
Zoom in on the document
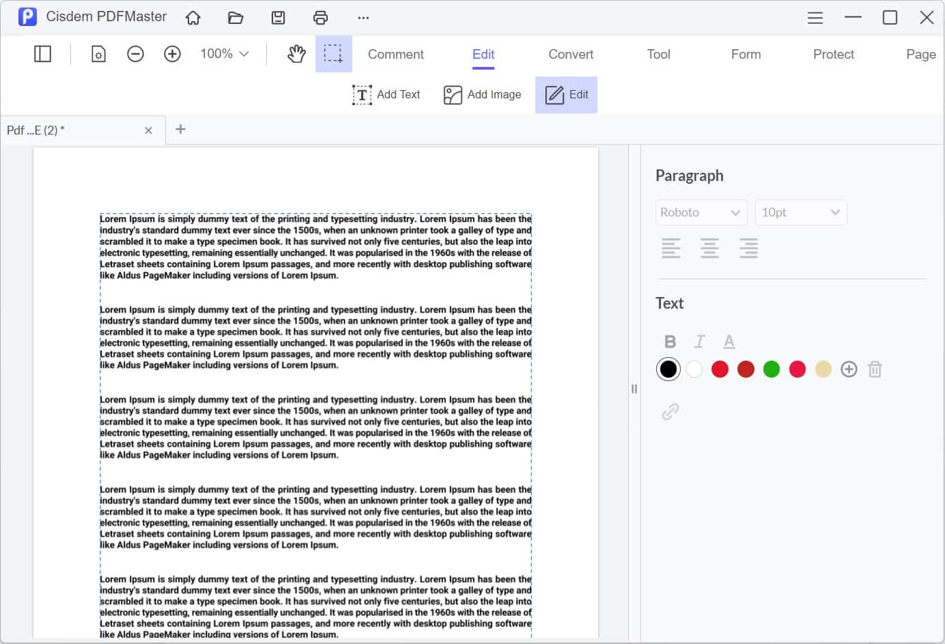pos(172,53)
